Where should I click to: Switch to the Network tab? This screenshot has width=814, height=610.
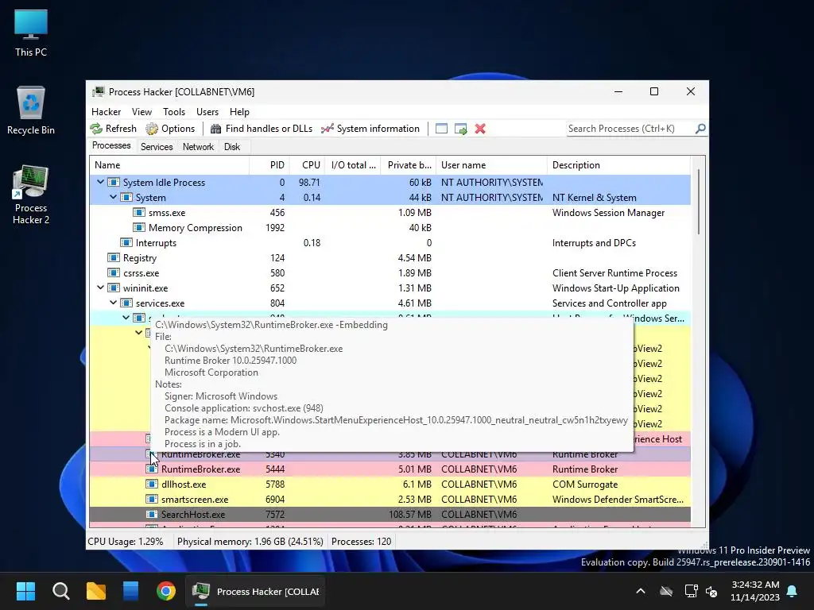click(198, 147)
